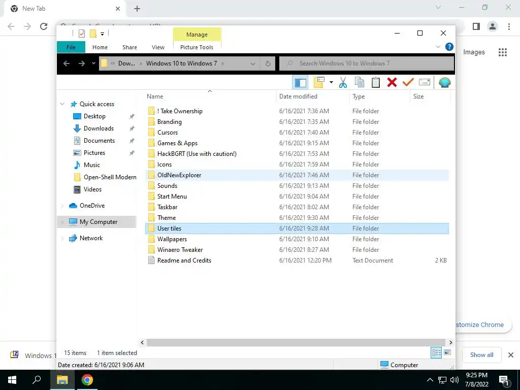Viewport: 520px width, 390px height.
Task: Select Videos in the navigation pane
Action: pos(92,189)
